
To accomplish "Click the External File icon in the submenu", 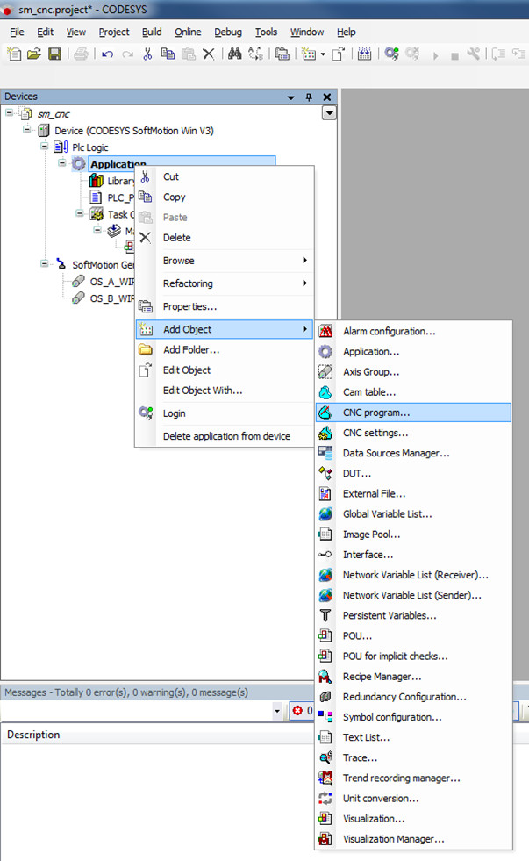I will pyautogui.click(x=325, y=493).
